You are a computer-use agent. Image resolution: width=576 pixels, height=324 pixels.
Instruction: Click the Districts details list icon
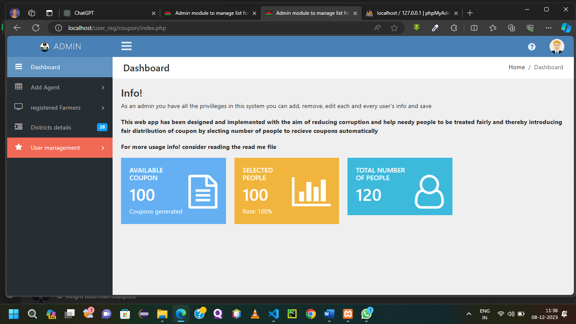point(19,127)
